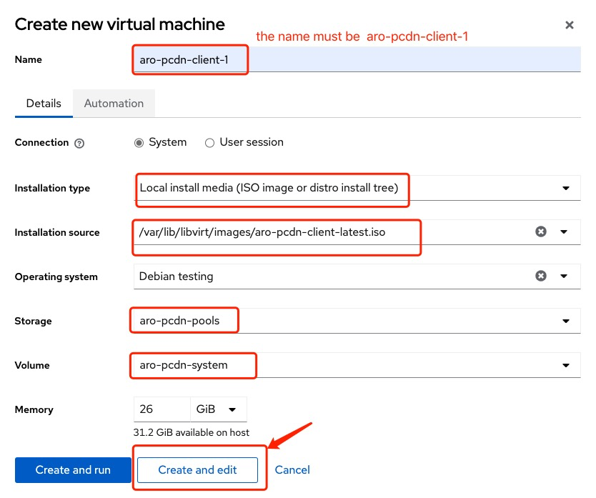Click the Create and run button
The height and width of the screenshot is (498, 596).
tap(73, 469)
